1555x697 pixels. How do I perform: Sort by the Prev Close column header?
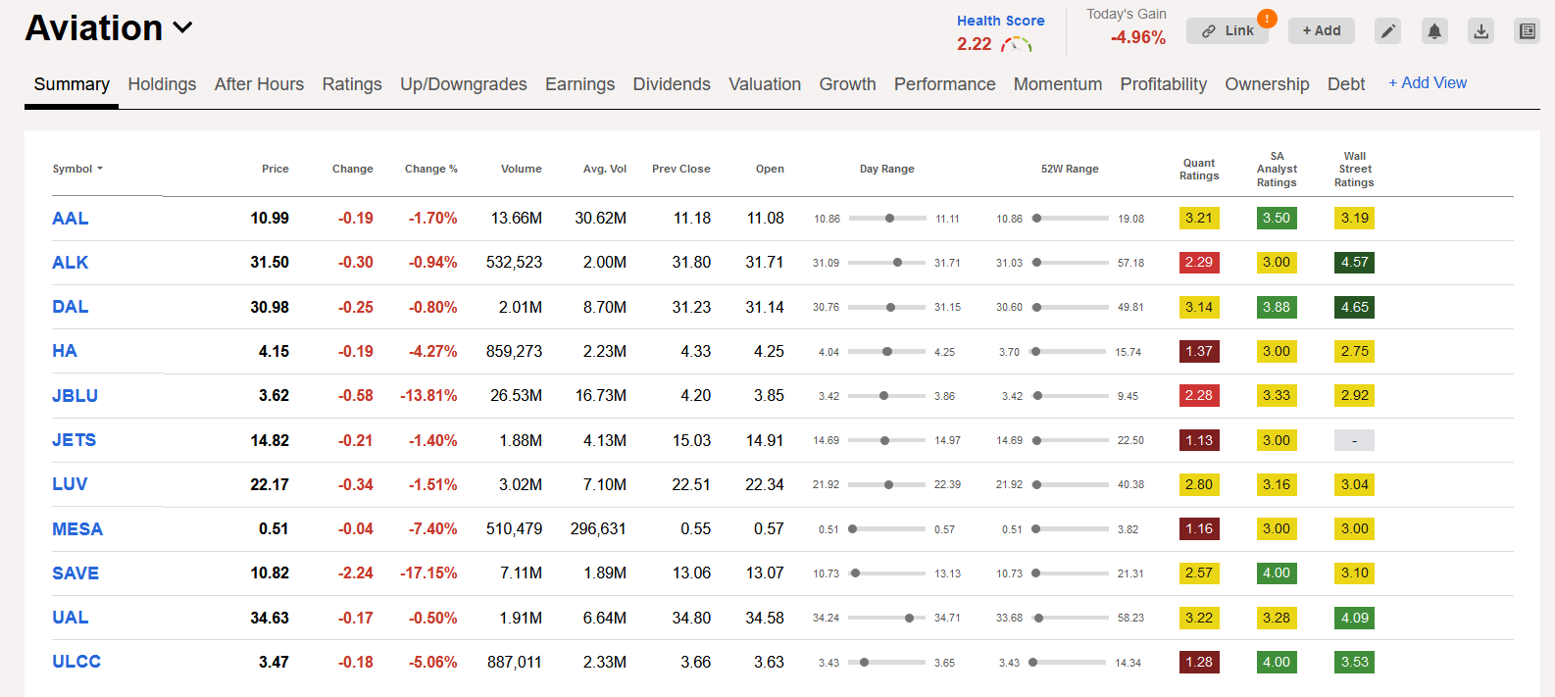(681, 169)
